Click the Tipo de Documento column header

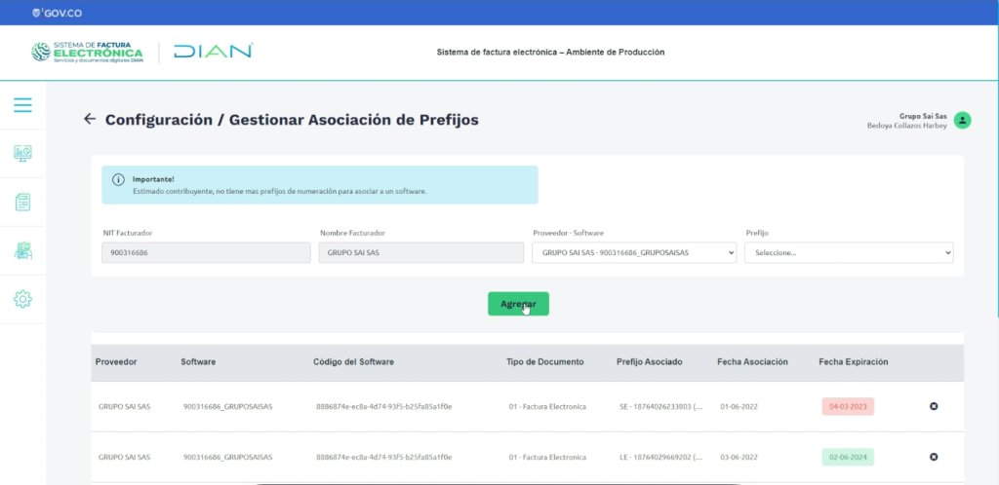(544, 361)
